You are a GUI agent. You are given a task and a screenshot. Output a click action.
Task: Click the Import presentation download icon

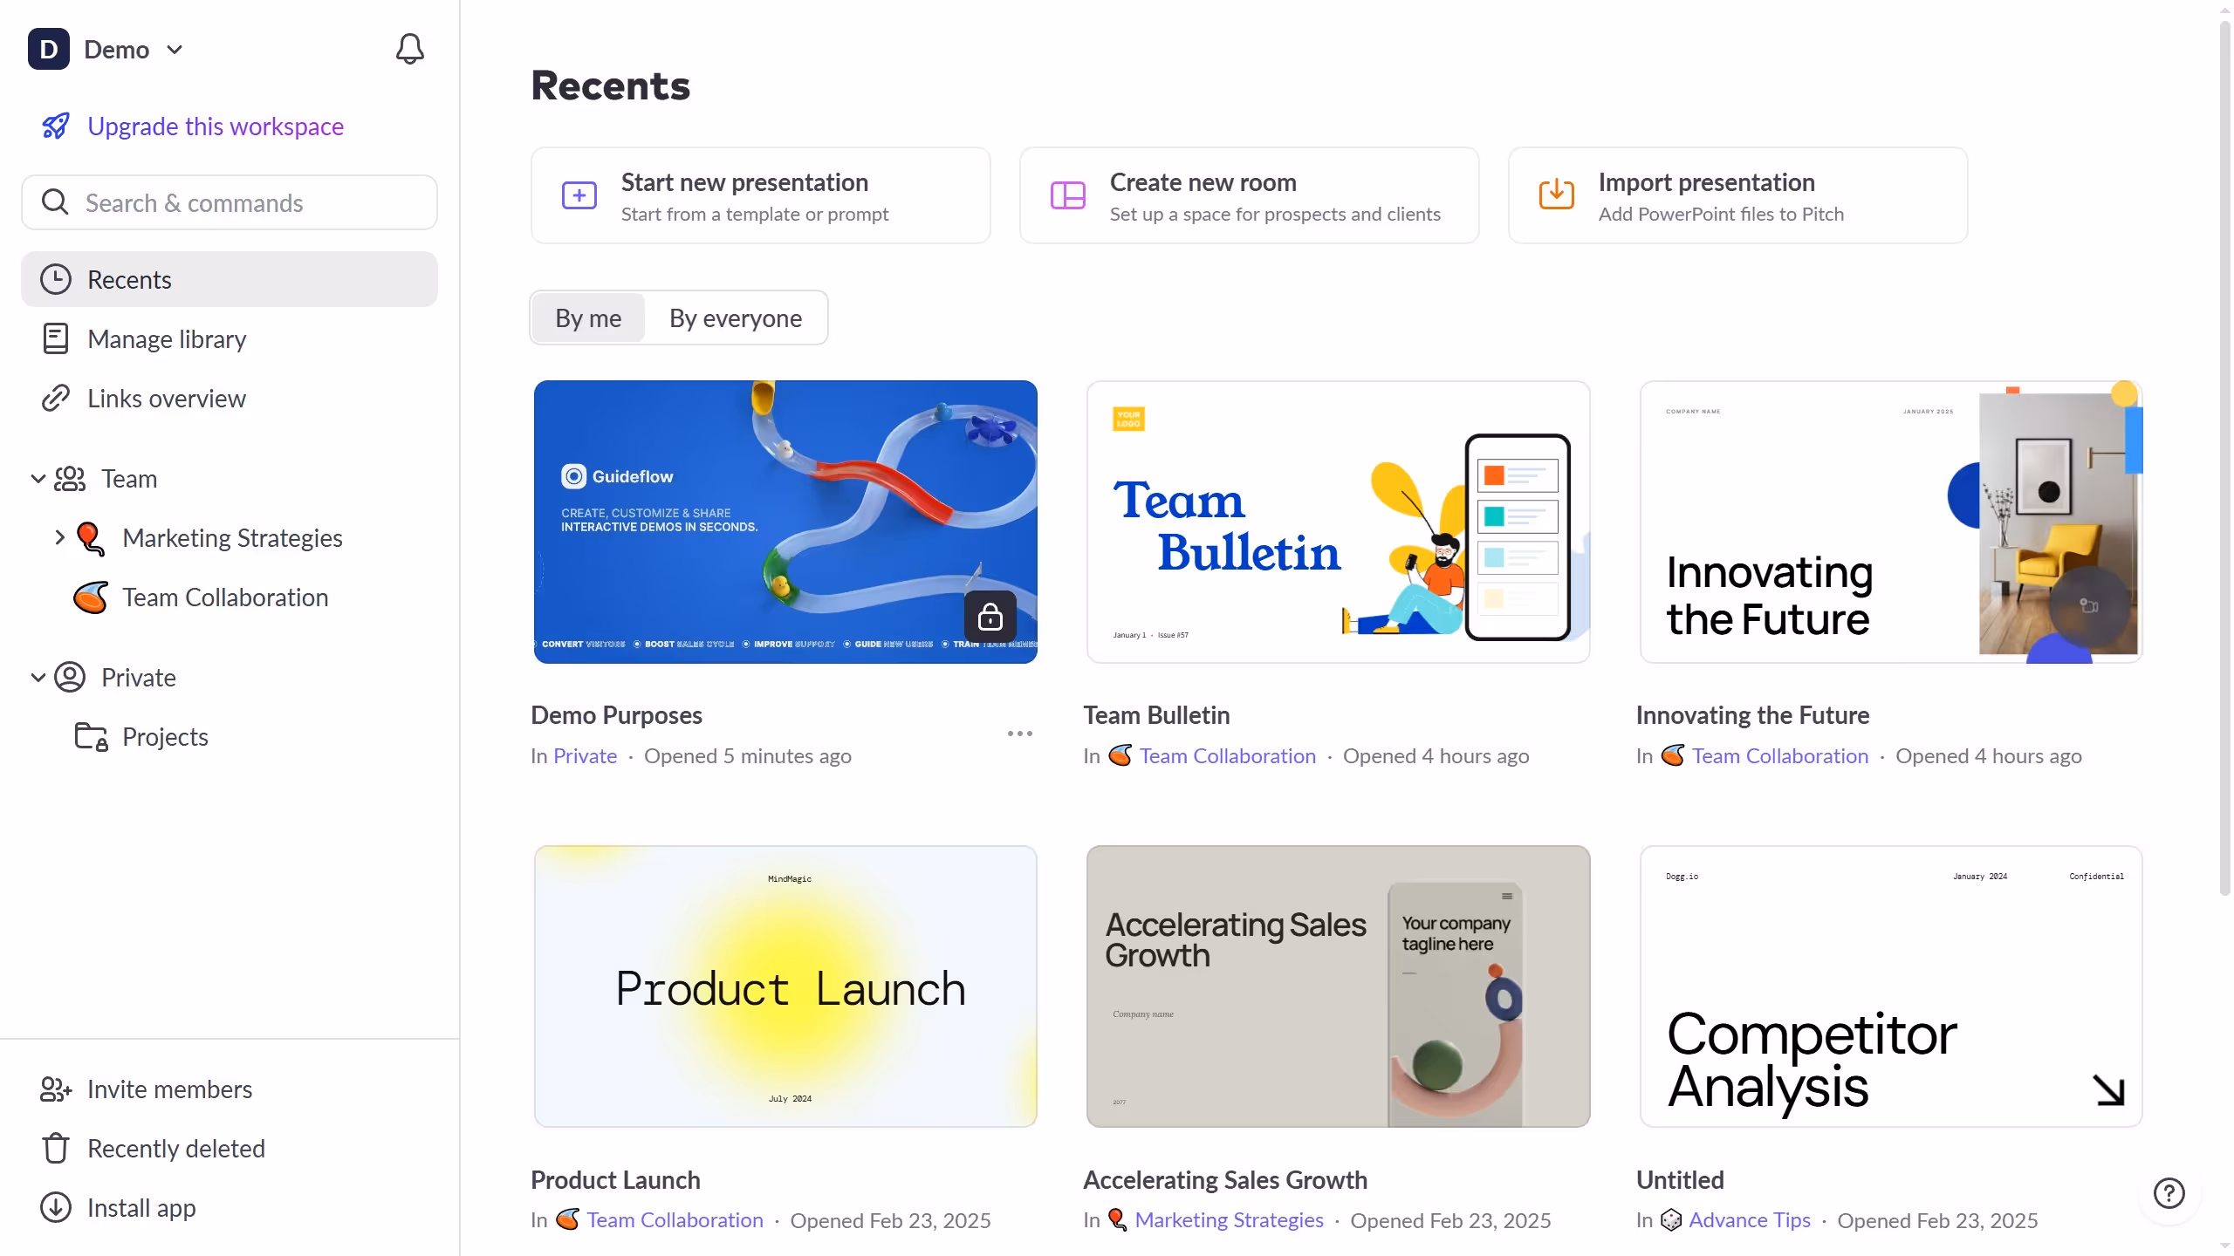(x=1556, y=195)
